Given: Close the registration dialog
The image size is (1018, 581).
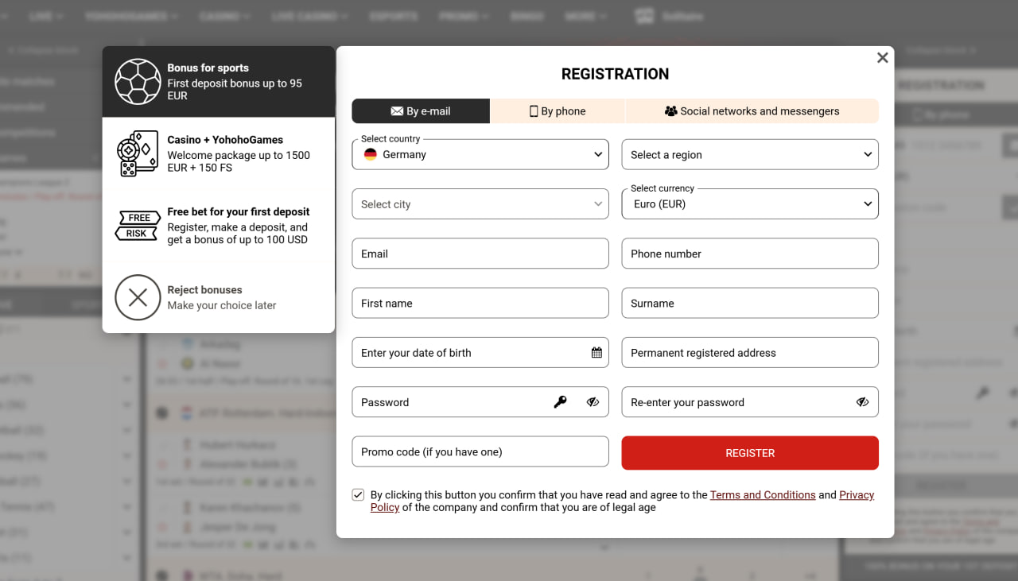Looking at the screenshot, I should (x=882, y=58).
